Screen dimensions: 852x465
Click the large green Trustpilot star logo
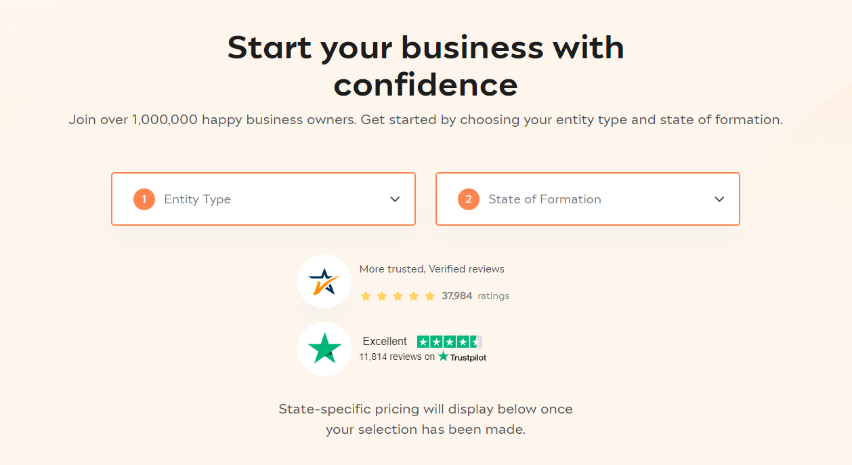point(324,348)
